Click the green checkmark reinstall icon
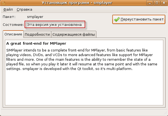Viewport: 168px width, 116px height. tap(117, 20)
